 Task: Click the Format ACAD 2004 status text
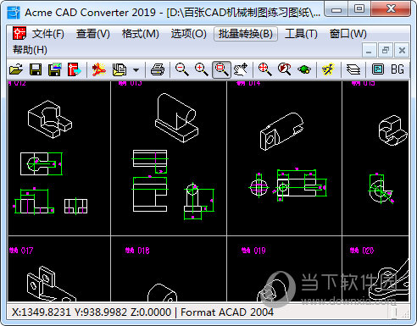point(227,312)
